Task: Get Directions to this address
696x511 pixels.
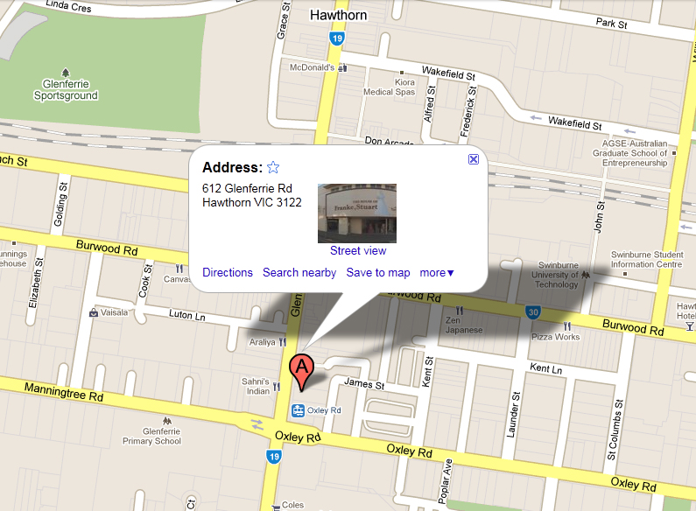Action: click(228, 272)
